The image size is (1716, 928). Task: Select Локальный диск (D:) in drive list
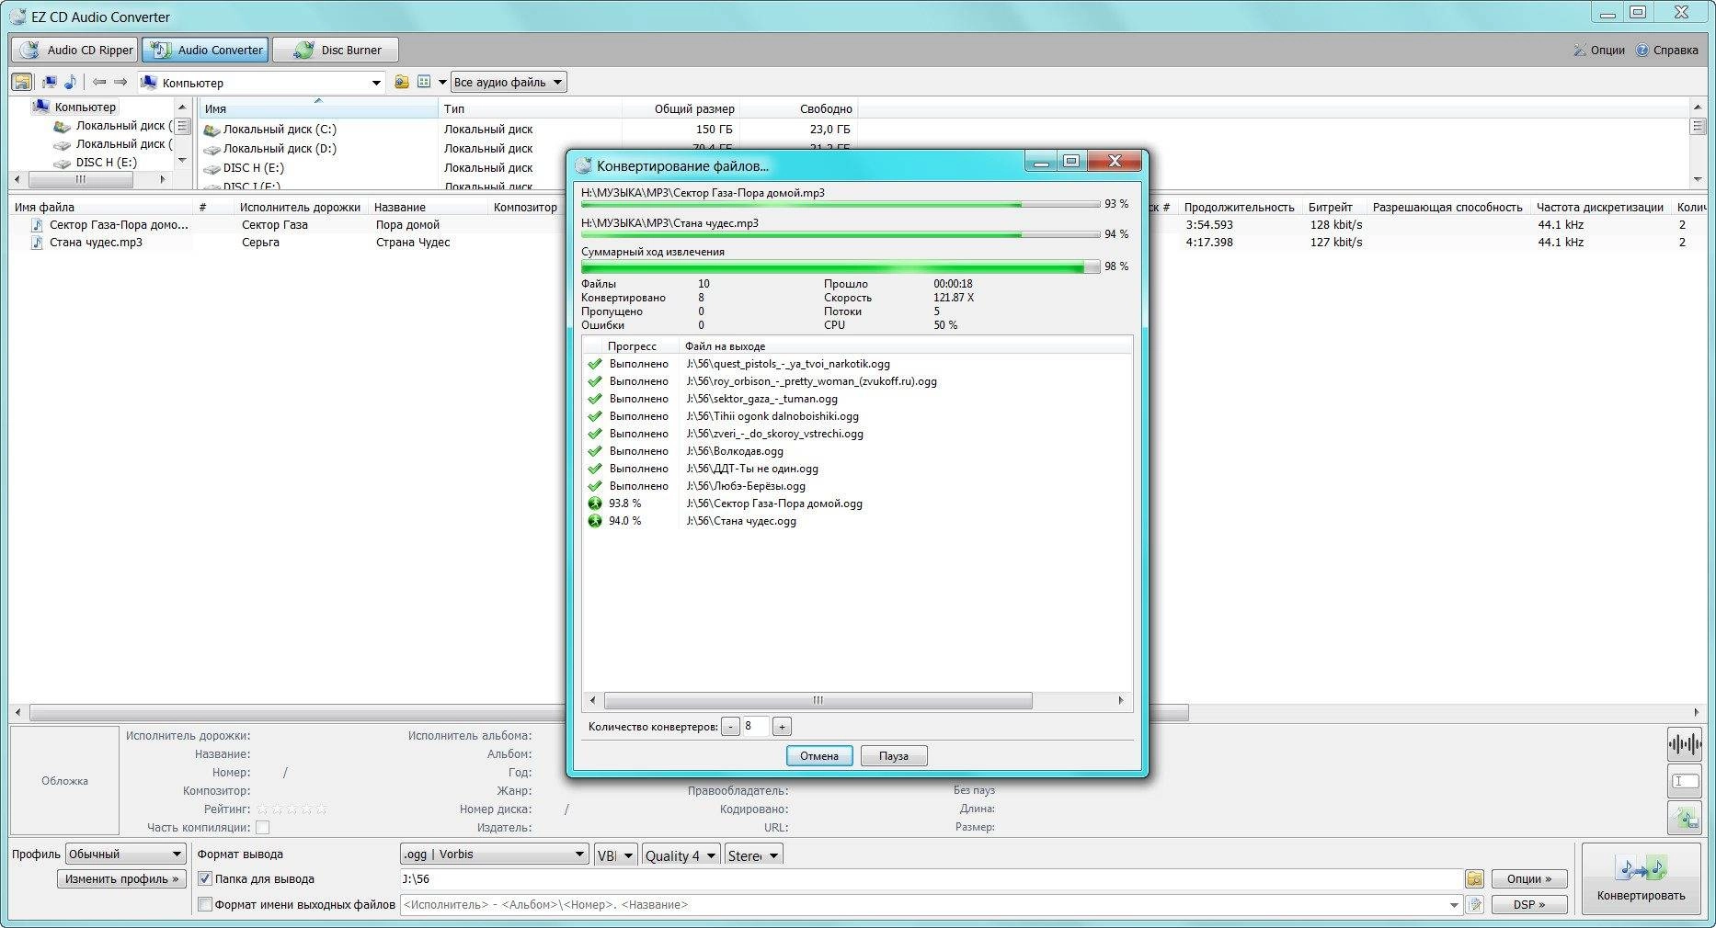(x=280, y=149)
